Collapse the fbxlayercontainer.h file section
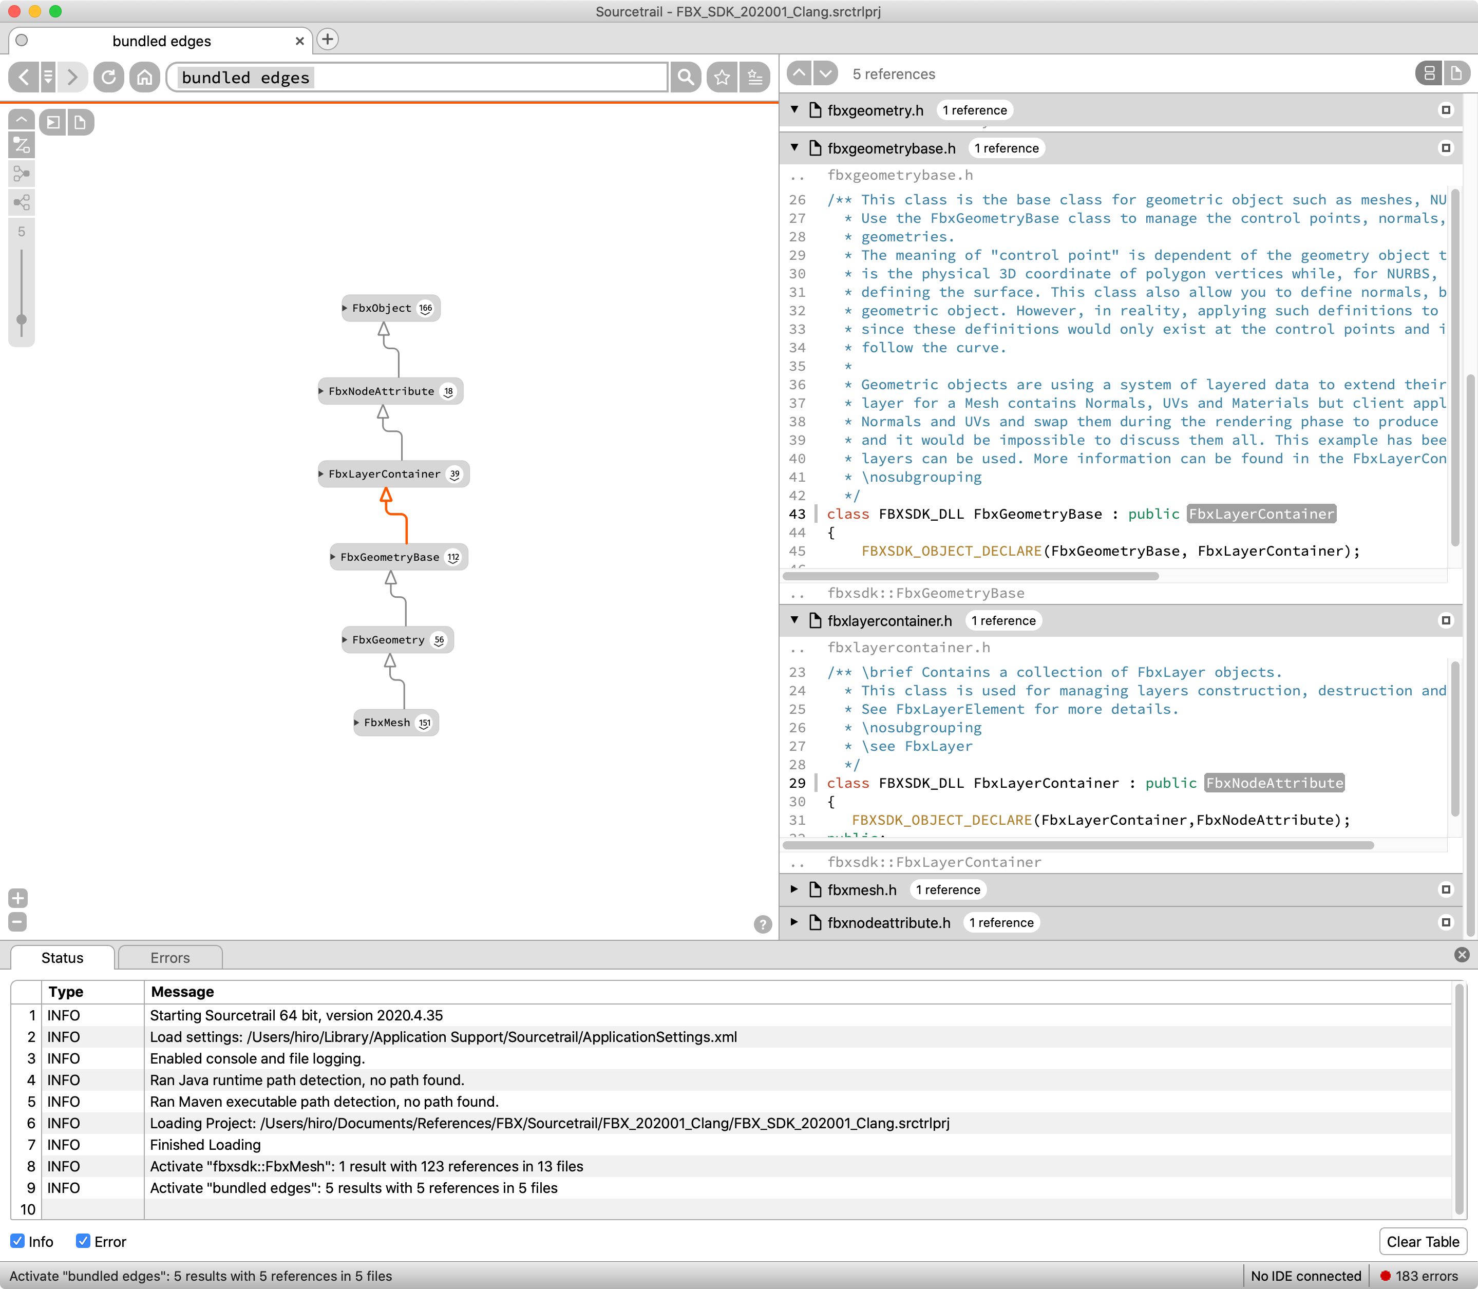 point(794,620)
